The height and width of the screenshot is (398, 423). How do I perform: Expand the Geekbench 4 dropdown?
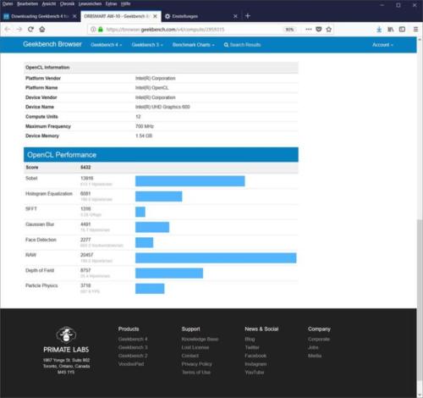point(106,45)
